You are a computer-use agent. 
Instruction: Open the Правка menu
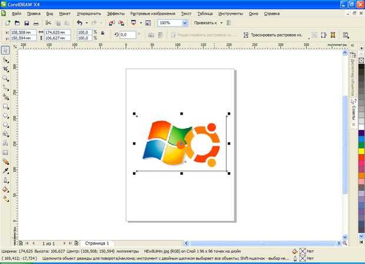34,14
